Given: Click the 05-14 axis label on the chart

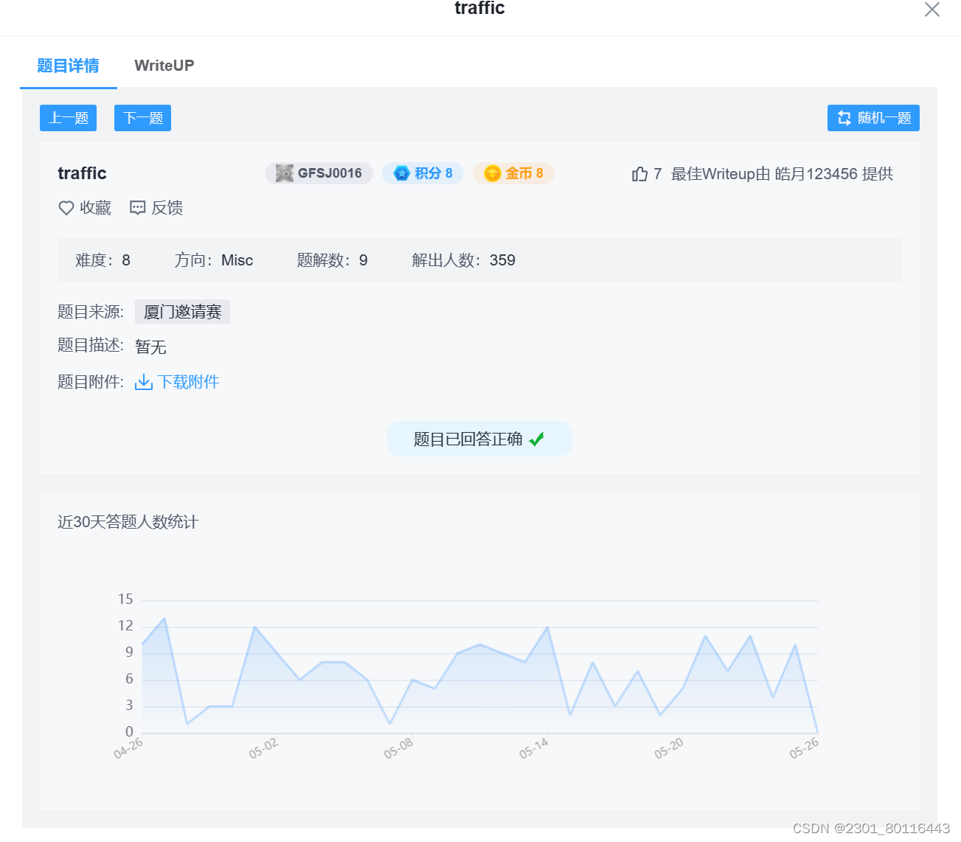Looking at the screenshot, I should point(535,748).
